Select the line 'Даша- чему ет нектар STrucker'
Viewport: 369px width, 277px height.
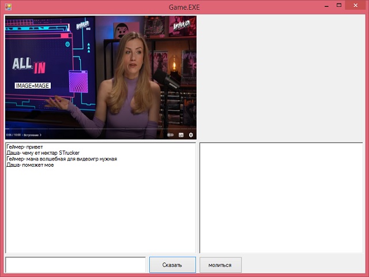tap(43, 153)
